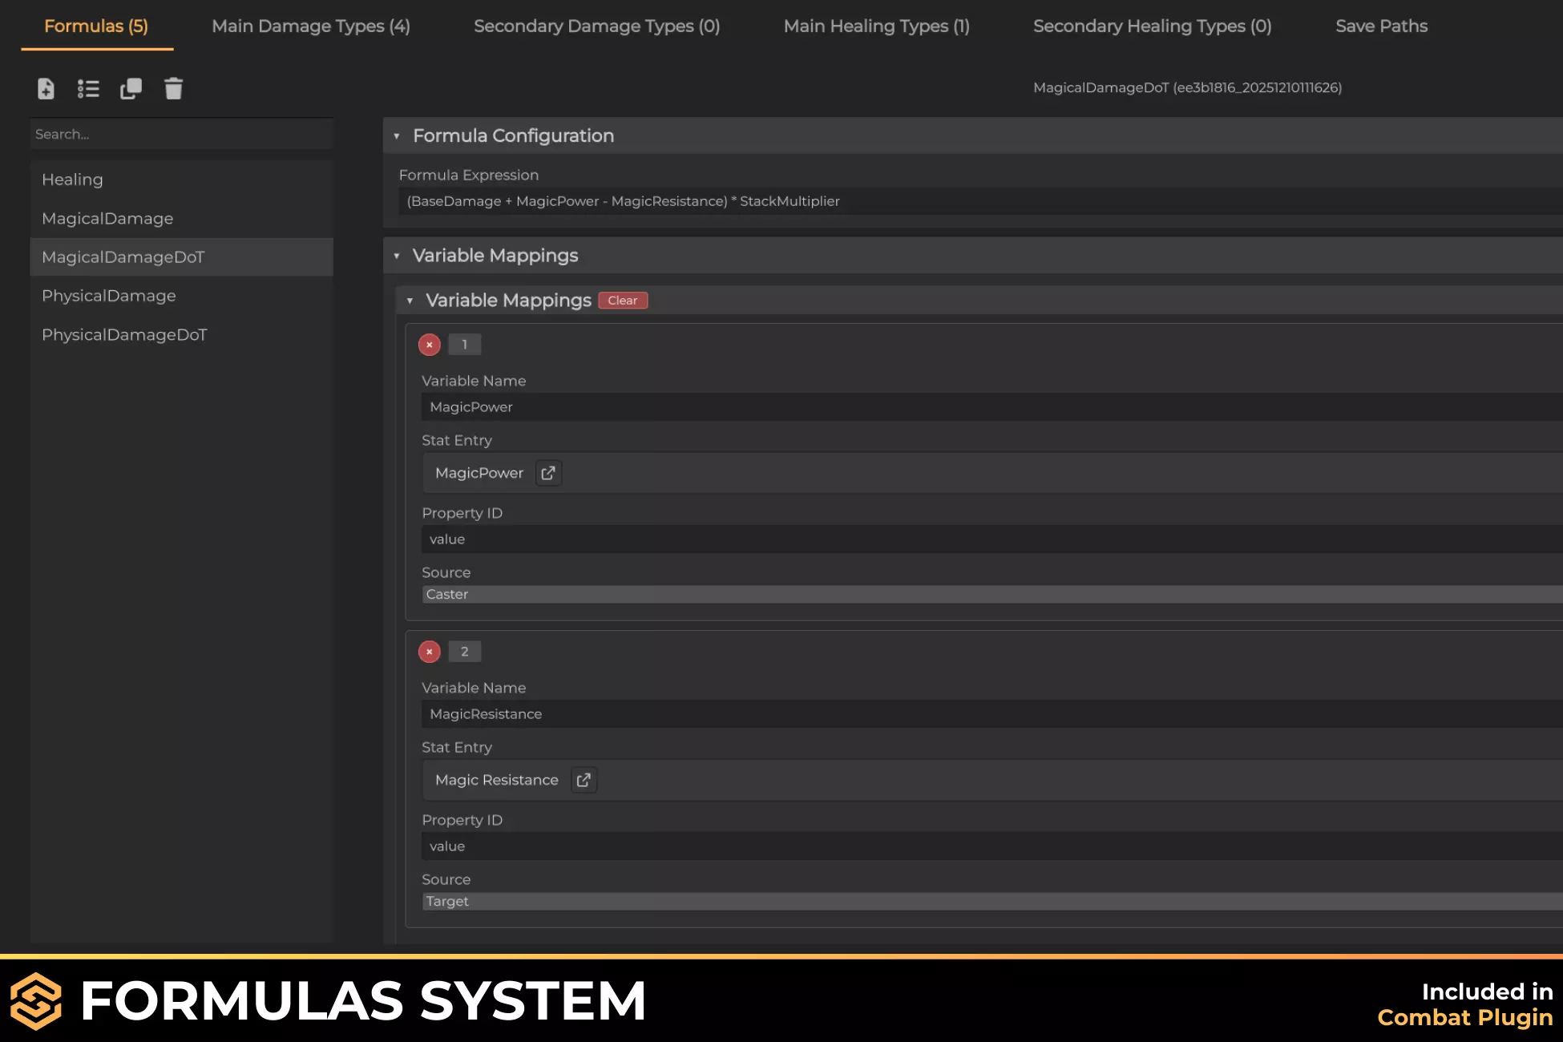Collapse the outer Variable Mappings section
The image size is (1563, 1042).
(x=397, y=256)
